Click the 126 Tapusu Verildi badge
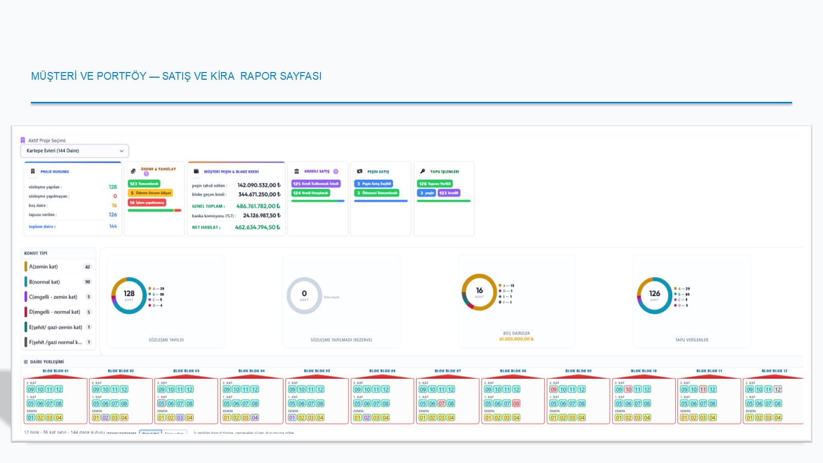Screen dimensions: 823x463 (435, 184)
